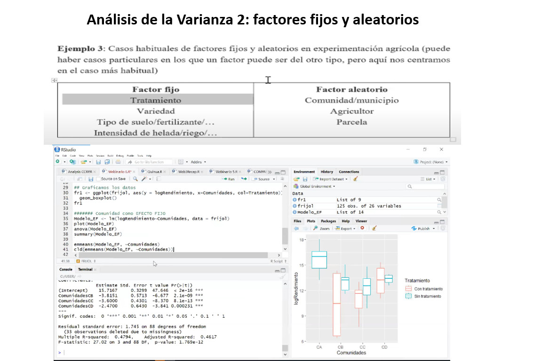The image size is (542, 361).
Task: Click the code tools magic wand icon
Action: tap(143, 179)
